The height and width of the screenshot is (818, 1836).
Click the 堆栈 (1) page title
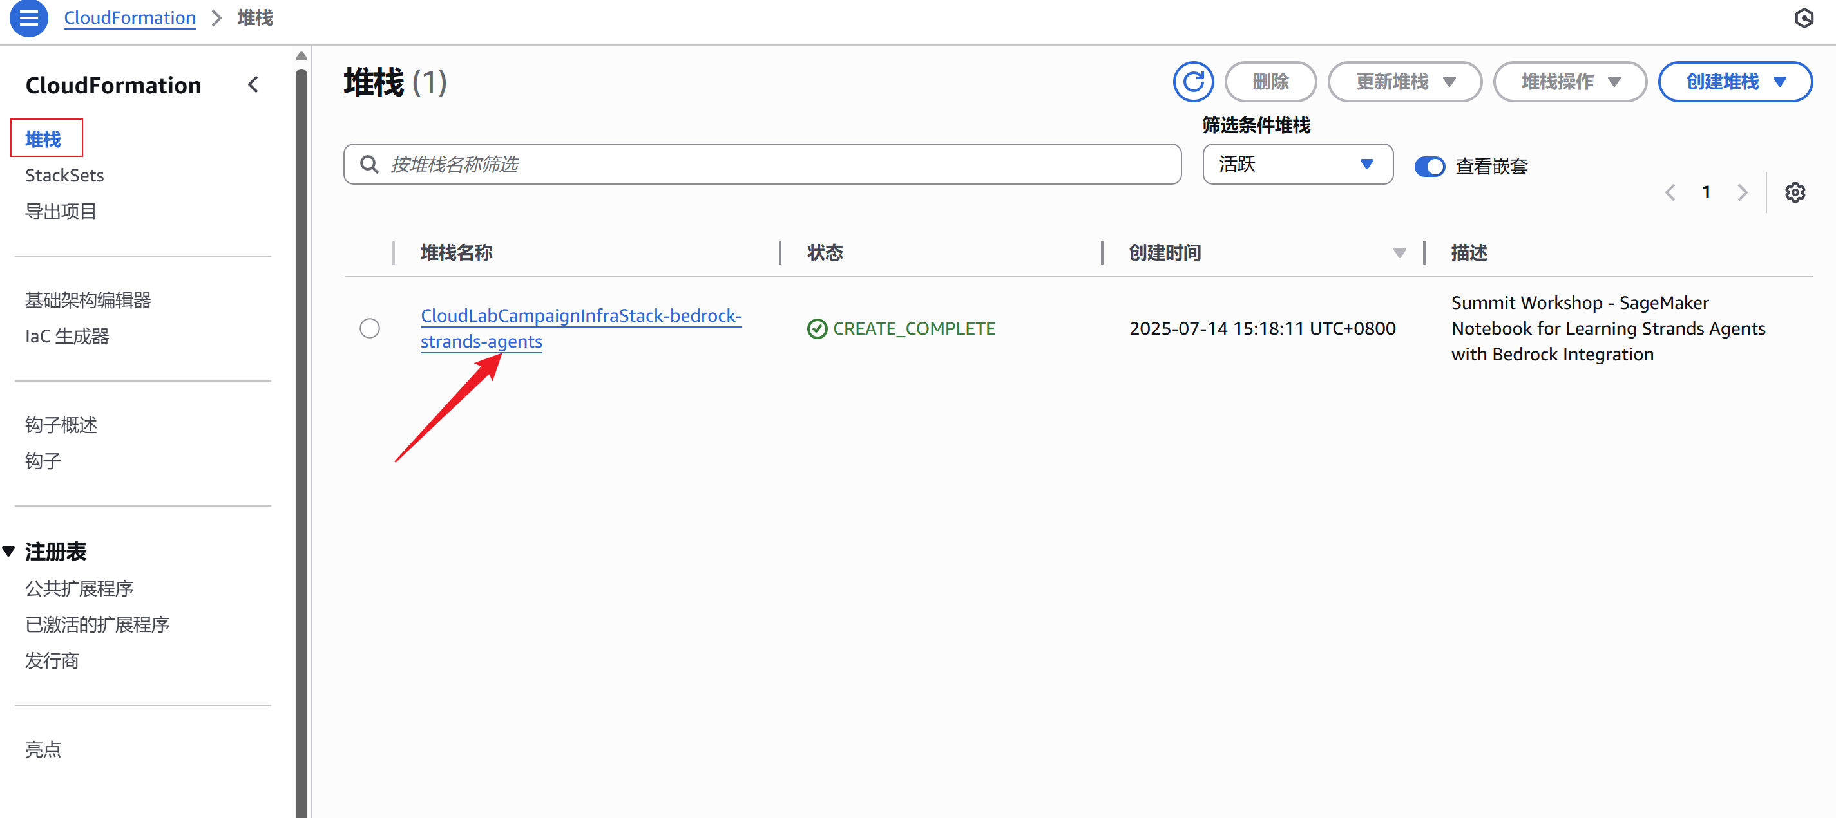coord(395,82)
